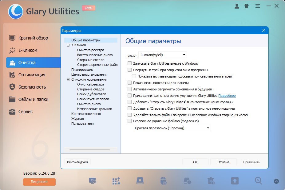Click the Применить button
The width and height of the screenshot is (285, 190).
click(x=251, y=162)
